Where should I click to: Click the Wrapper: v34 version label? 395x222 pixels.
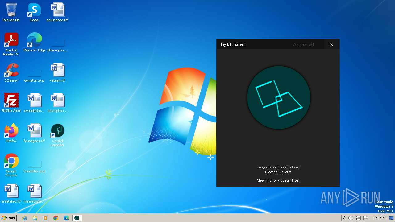tap(303, 45)
